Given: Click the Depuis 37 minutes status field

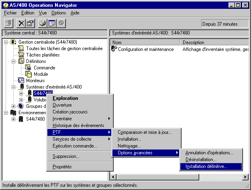Looking at the screenshot, I should click(x=225, y=24).
